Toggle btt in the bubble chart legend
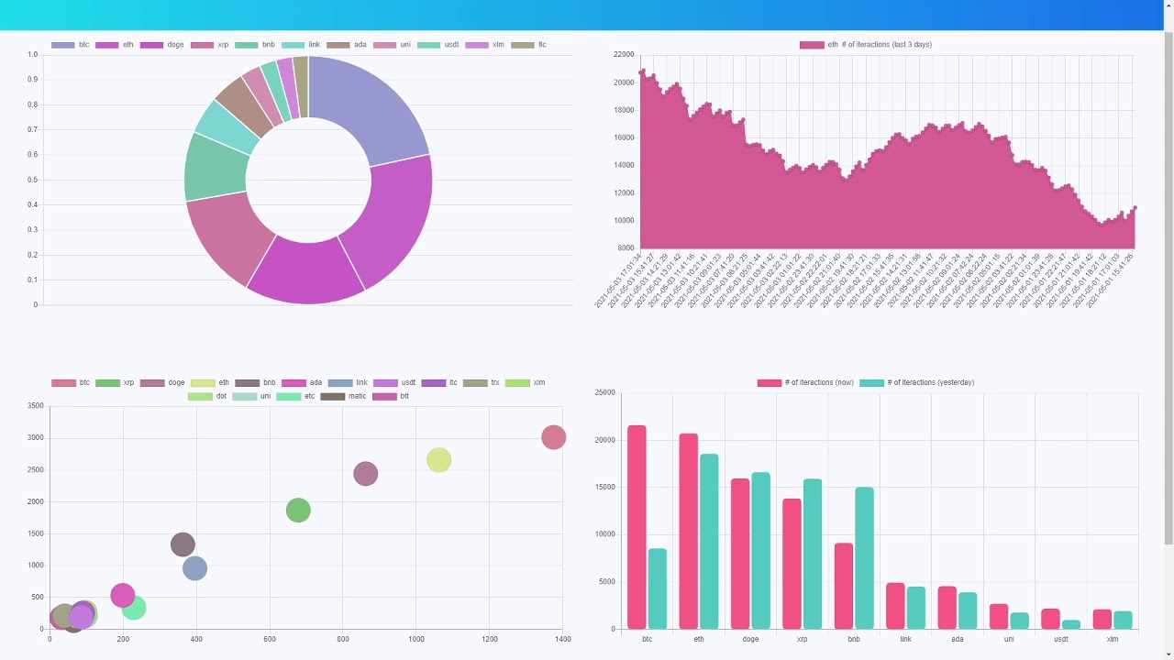 coord(391,396)
